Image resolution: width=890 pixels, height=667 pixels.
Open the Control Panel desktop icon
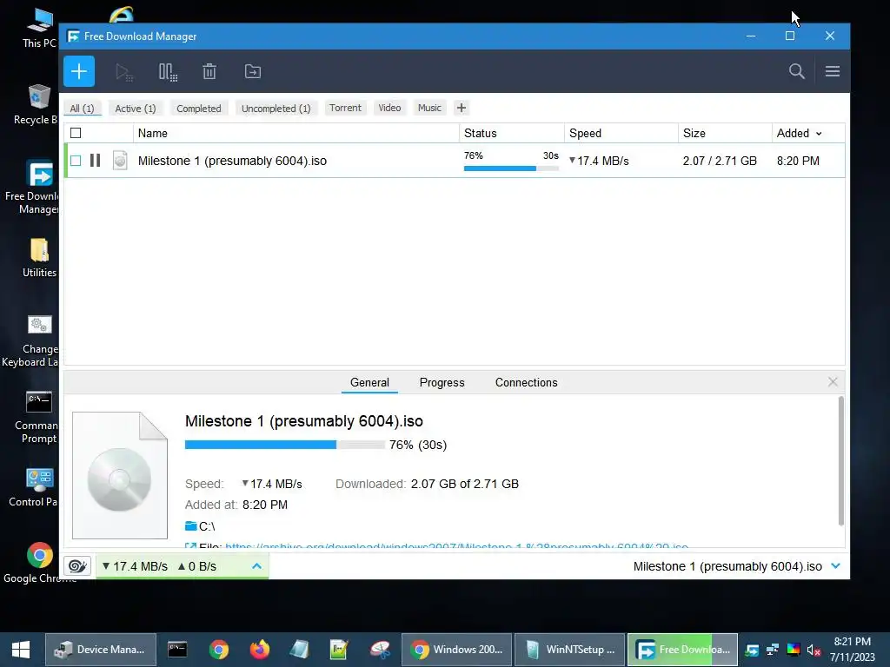[x=33, y=486]
